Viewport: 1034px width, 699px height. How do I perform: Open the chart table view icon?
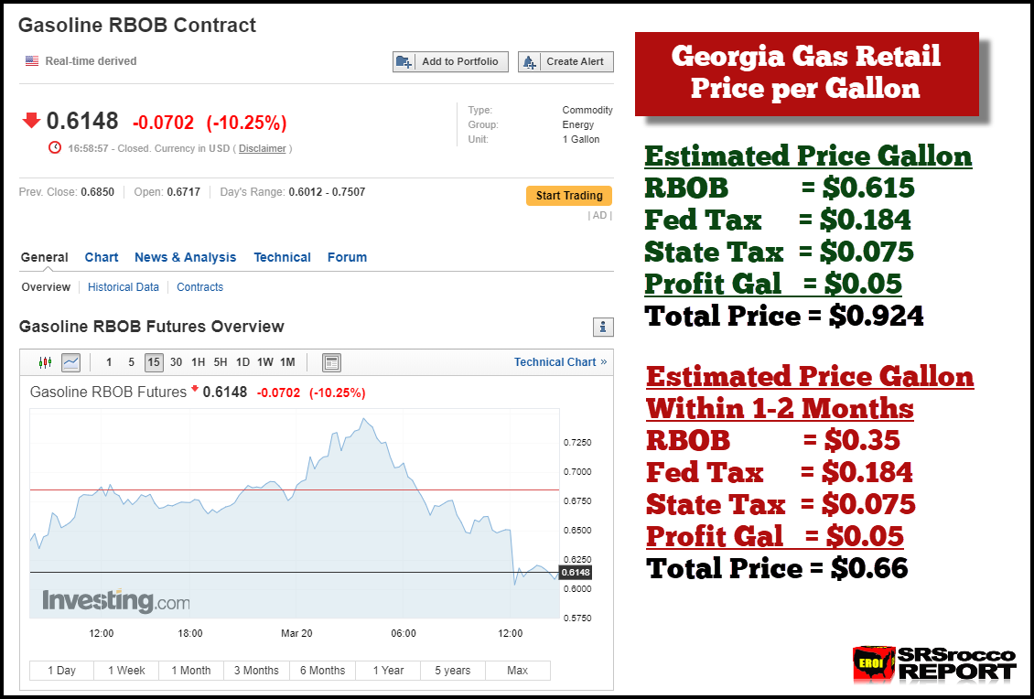point(331,362)
